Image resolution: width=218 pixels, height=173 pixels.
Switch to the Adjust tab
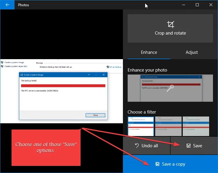192,52
